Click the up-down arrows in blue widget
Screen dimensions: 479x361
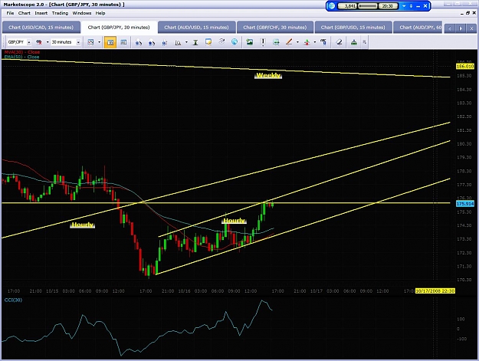411,6
